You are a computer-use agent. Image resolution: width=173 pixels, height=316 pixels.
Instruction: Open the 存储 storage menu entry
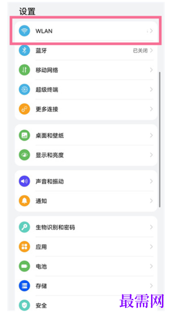click(x=86, y=286)
